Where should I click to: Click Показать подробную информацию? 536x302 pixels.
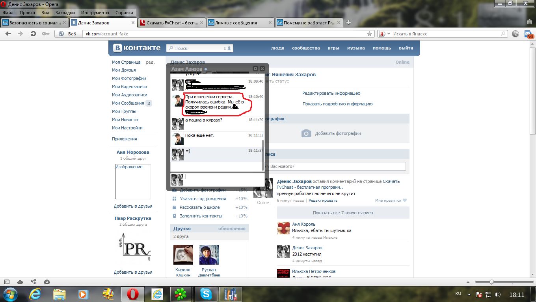point(337,104)
